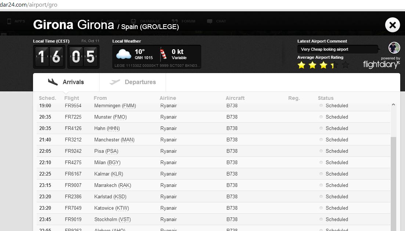Click the status indicator dot for FR3212
Image resolution: width=405 pixels, height=231 pixels.
coord(321,140)
